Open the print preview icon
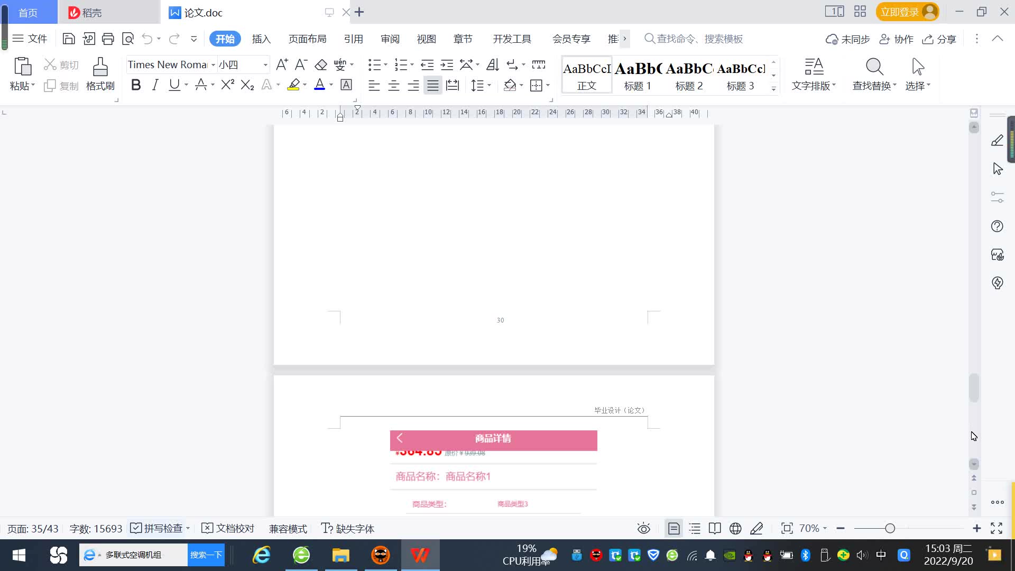Viewport: 1015px width, 571px height. pyautogui.click(x=127, y=39)
